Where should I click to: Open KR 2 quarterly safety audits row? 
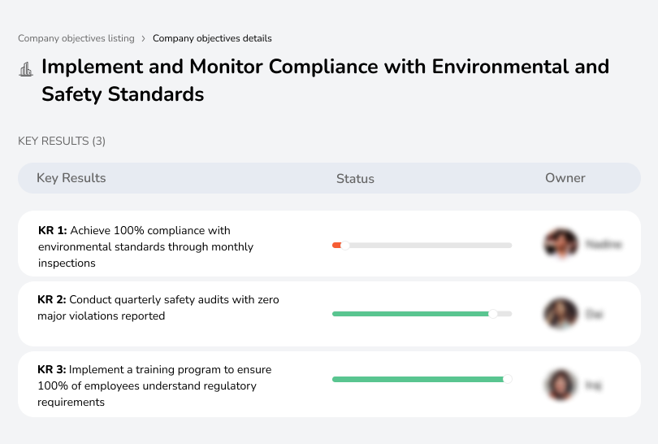pos(329,314)
